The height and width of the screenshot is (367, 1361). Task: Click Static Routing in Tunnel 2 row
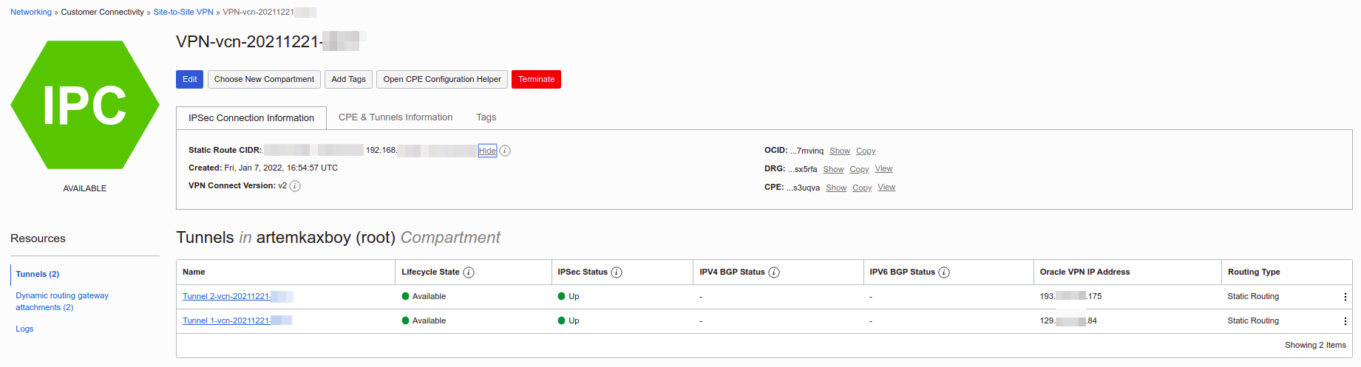click(1253, 297)
